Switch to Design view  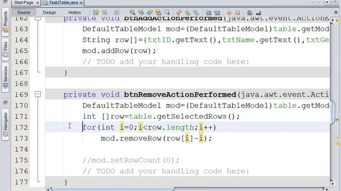pos(50,12)
